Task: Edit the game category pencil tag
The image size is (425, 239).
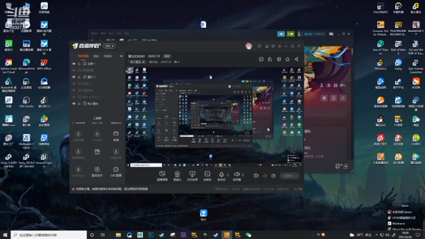Action: tap(137, 62)
